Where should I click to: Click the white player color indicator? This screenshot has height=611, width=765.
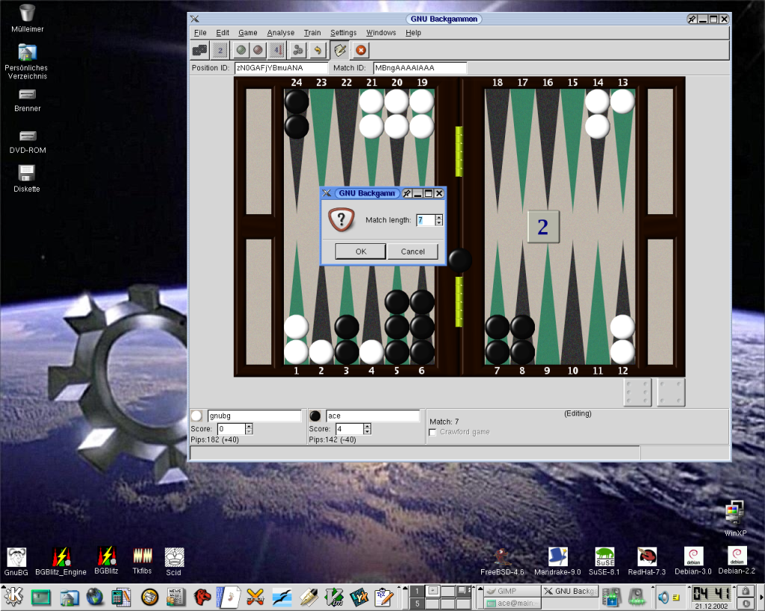[196, 416]
